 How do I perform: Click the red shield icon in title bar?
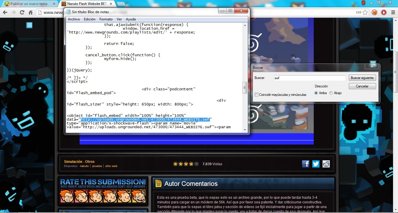point(363,3)
